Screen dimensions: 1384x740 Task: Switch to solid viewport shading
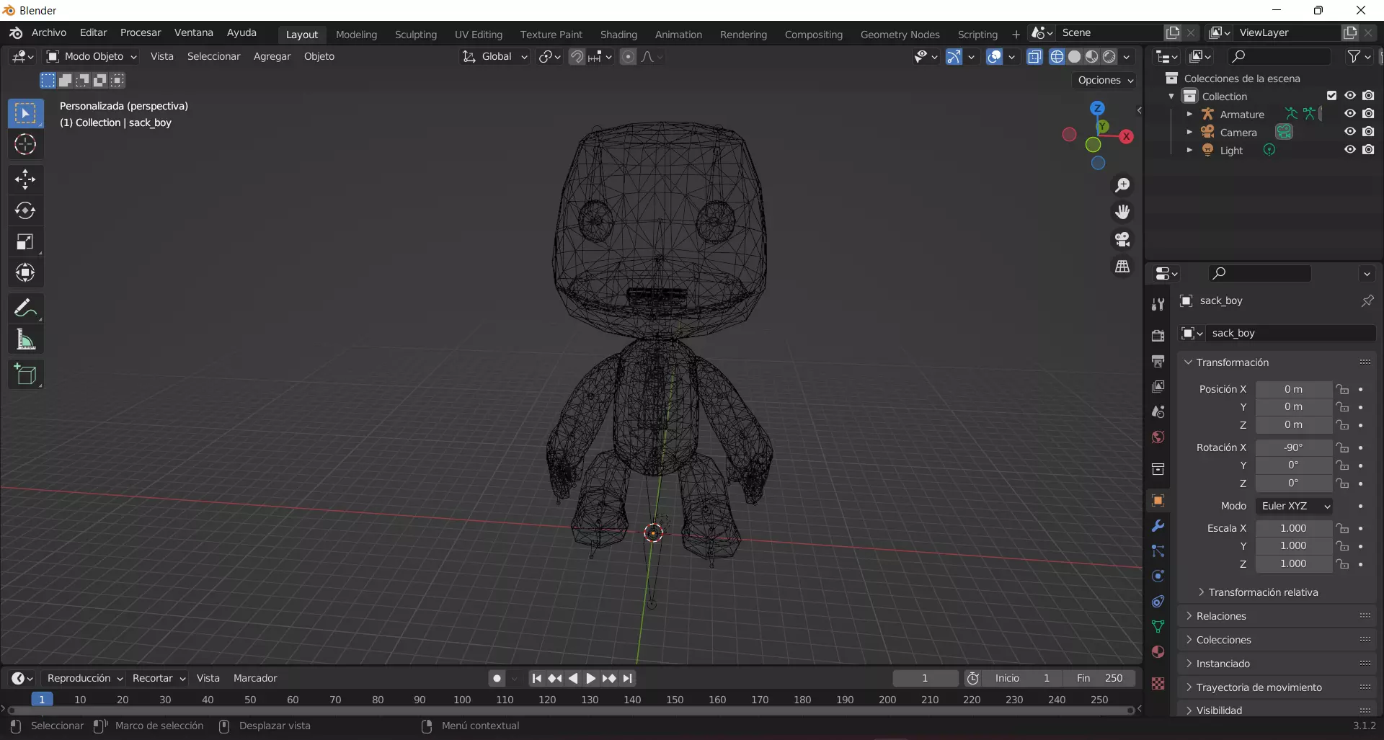click(x=1074, y=57)
